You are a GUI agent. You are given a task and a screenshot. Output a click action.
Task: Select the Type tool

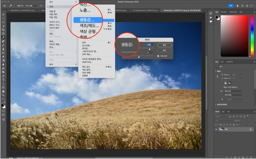click(3, 79)
